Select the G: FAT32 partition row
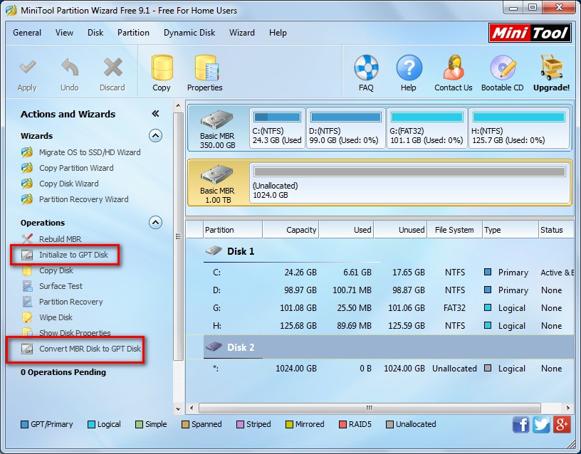The width and height of the screenshot is (581, 454). [380, 307]
